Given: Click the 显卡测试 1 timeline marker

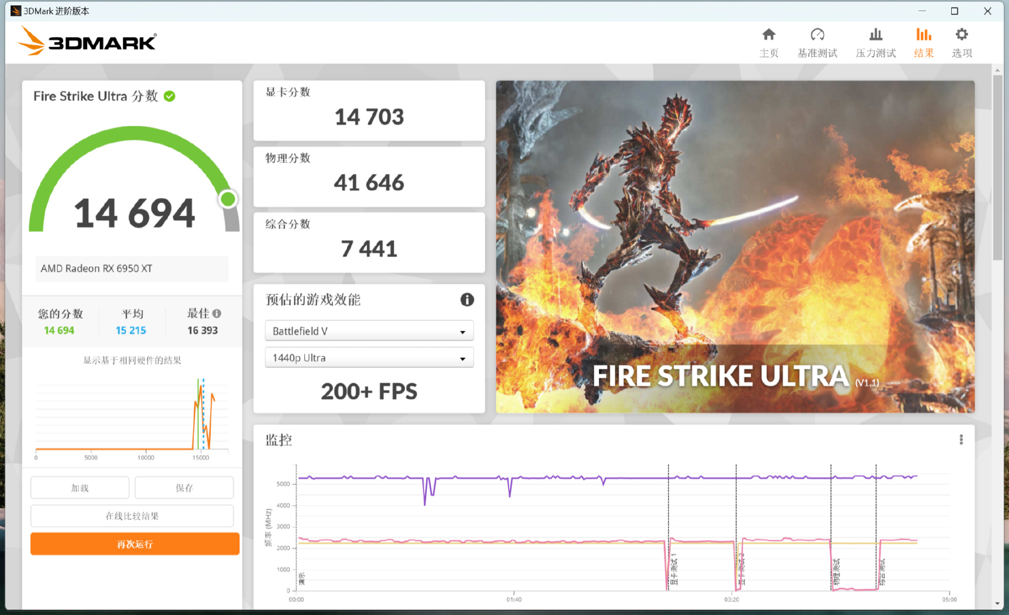Looking at the screenshot, I should (674, 569).
